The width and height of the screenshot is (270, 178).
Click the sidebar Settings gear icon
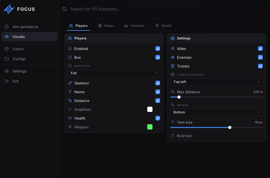click(7, 71)
